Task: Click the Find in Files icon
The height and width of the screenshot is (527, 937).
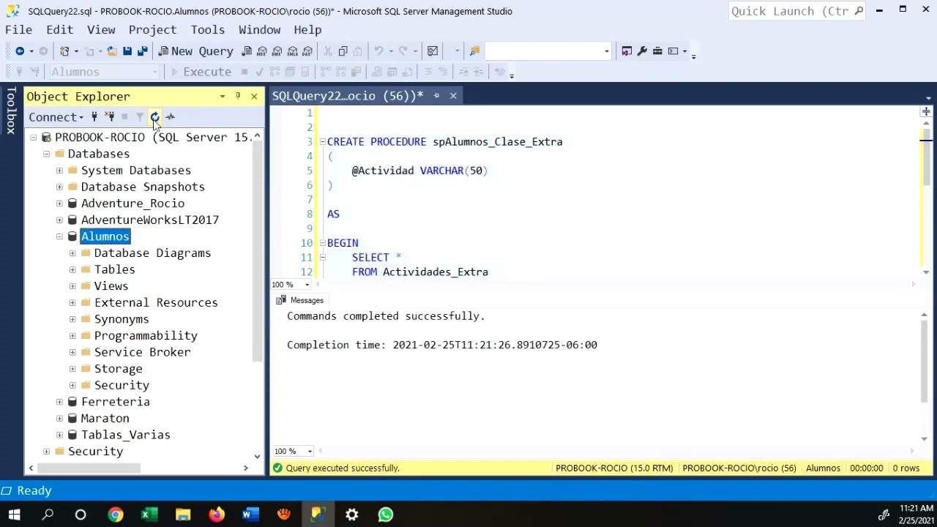Action: 474,51
